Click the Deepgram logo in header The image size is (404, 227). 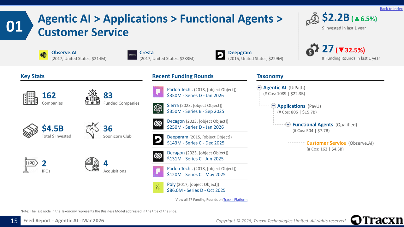coord(220,55)
